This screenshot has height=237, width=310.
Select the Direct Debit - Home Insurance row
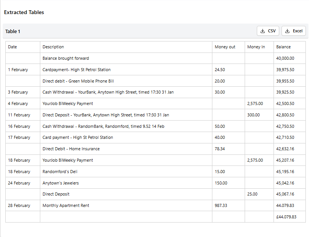71,149
